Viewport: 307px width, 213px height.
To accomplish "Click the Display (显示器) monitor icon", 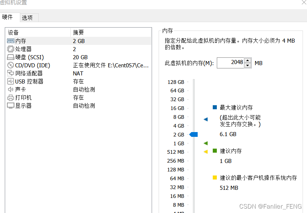I will point(11,106).
